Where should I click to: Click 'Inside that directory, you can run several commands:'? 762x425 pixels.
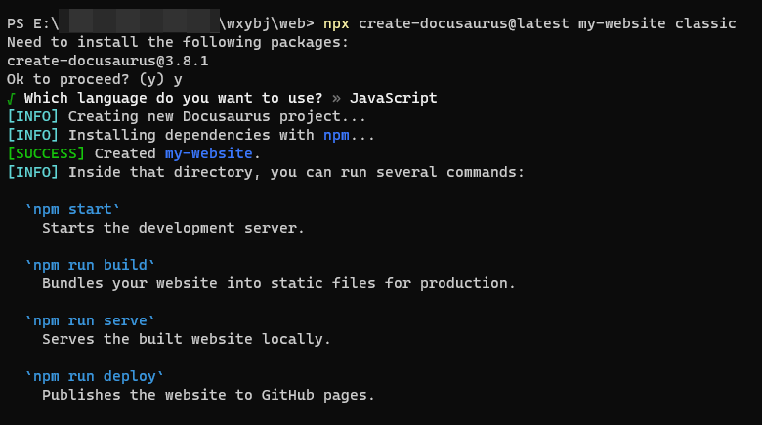pyautogui.click(x=296, y=172)
